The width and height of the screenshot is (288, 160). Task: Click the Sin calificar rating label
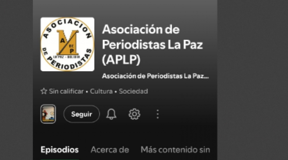66,91
